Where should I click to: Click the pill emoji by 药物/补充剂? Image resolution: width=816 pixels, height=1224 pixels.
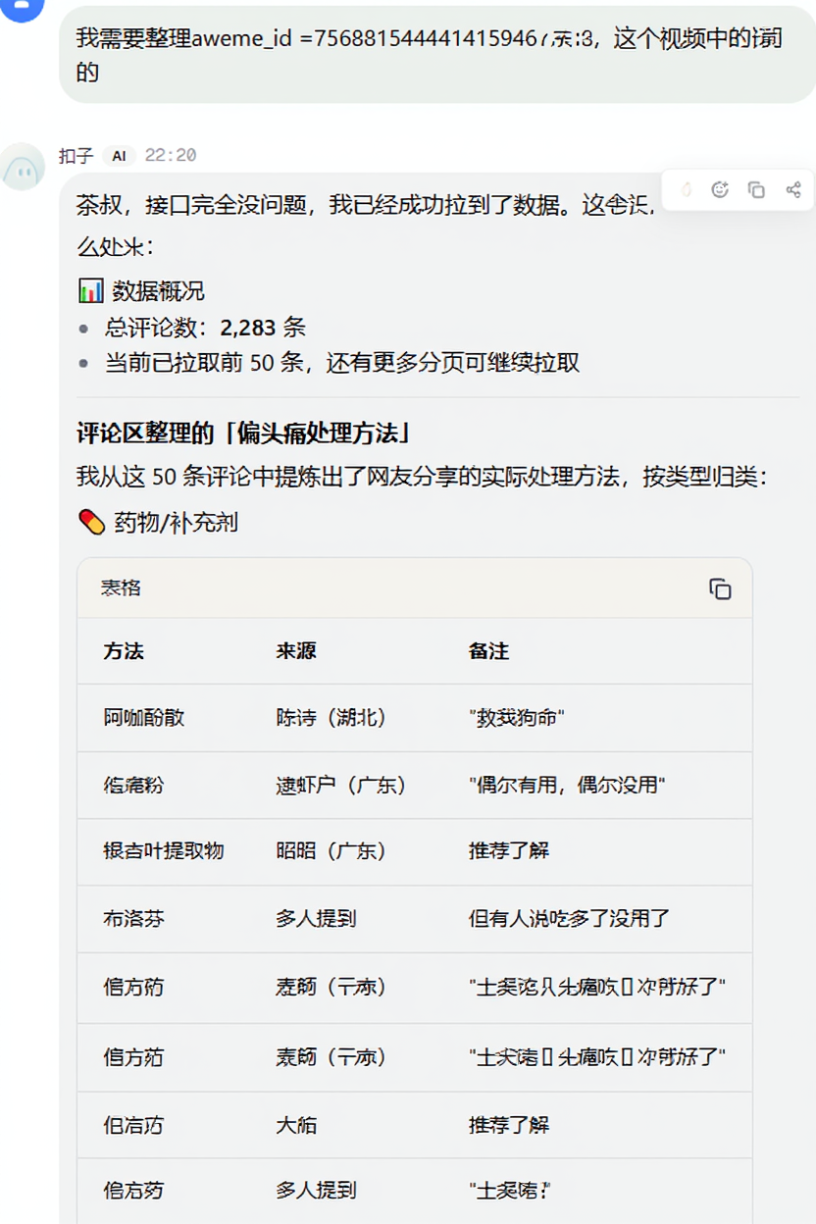(91, 523)
